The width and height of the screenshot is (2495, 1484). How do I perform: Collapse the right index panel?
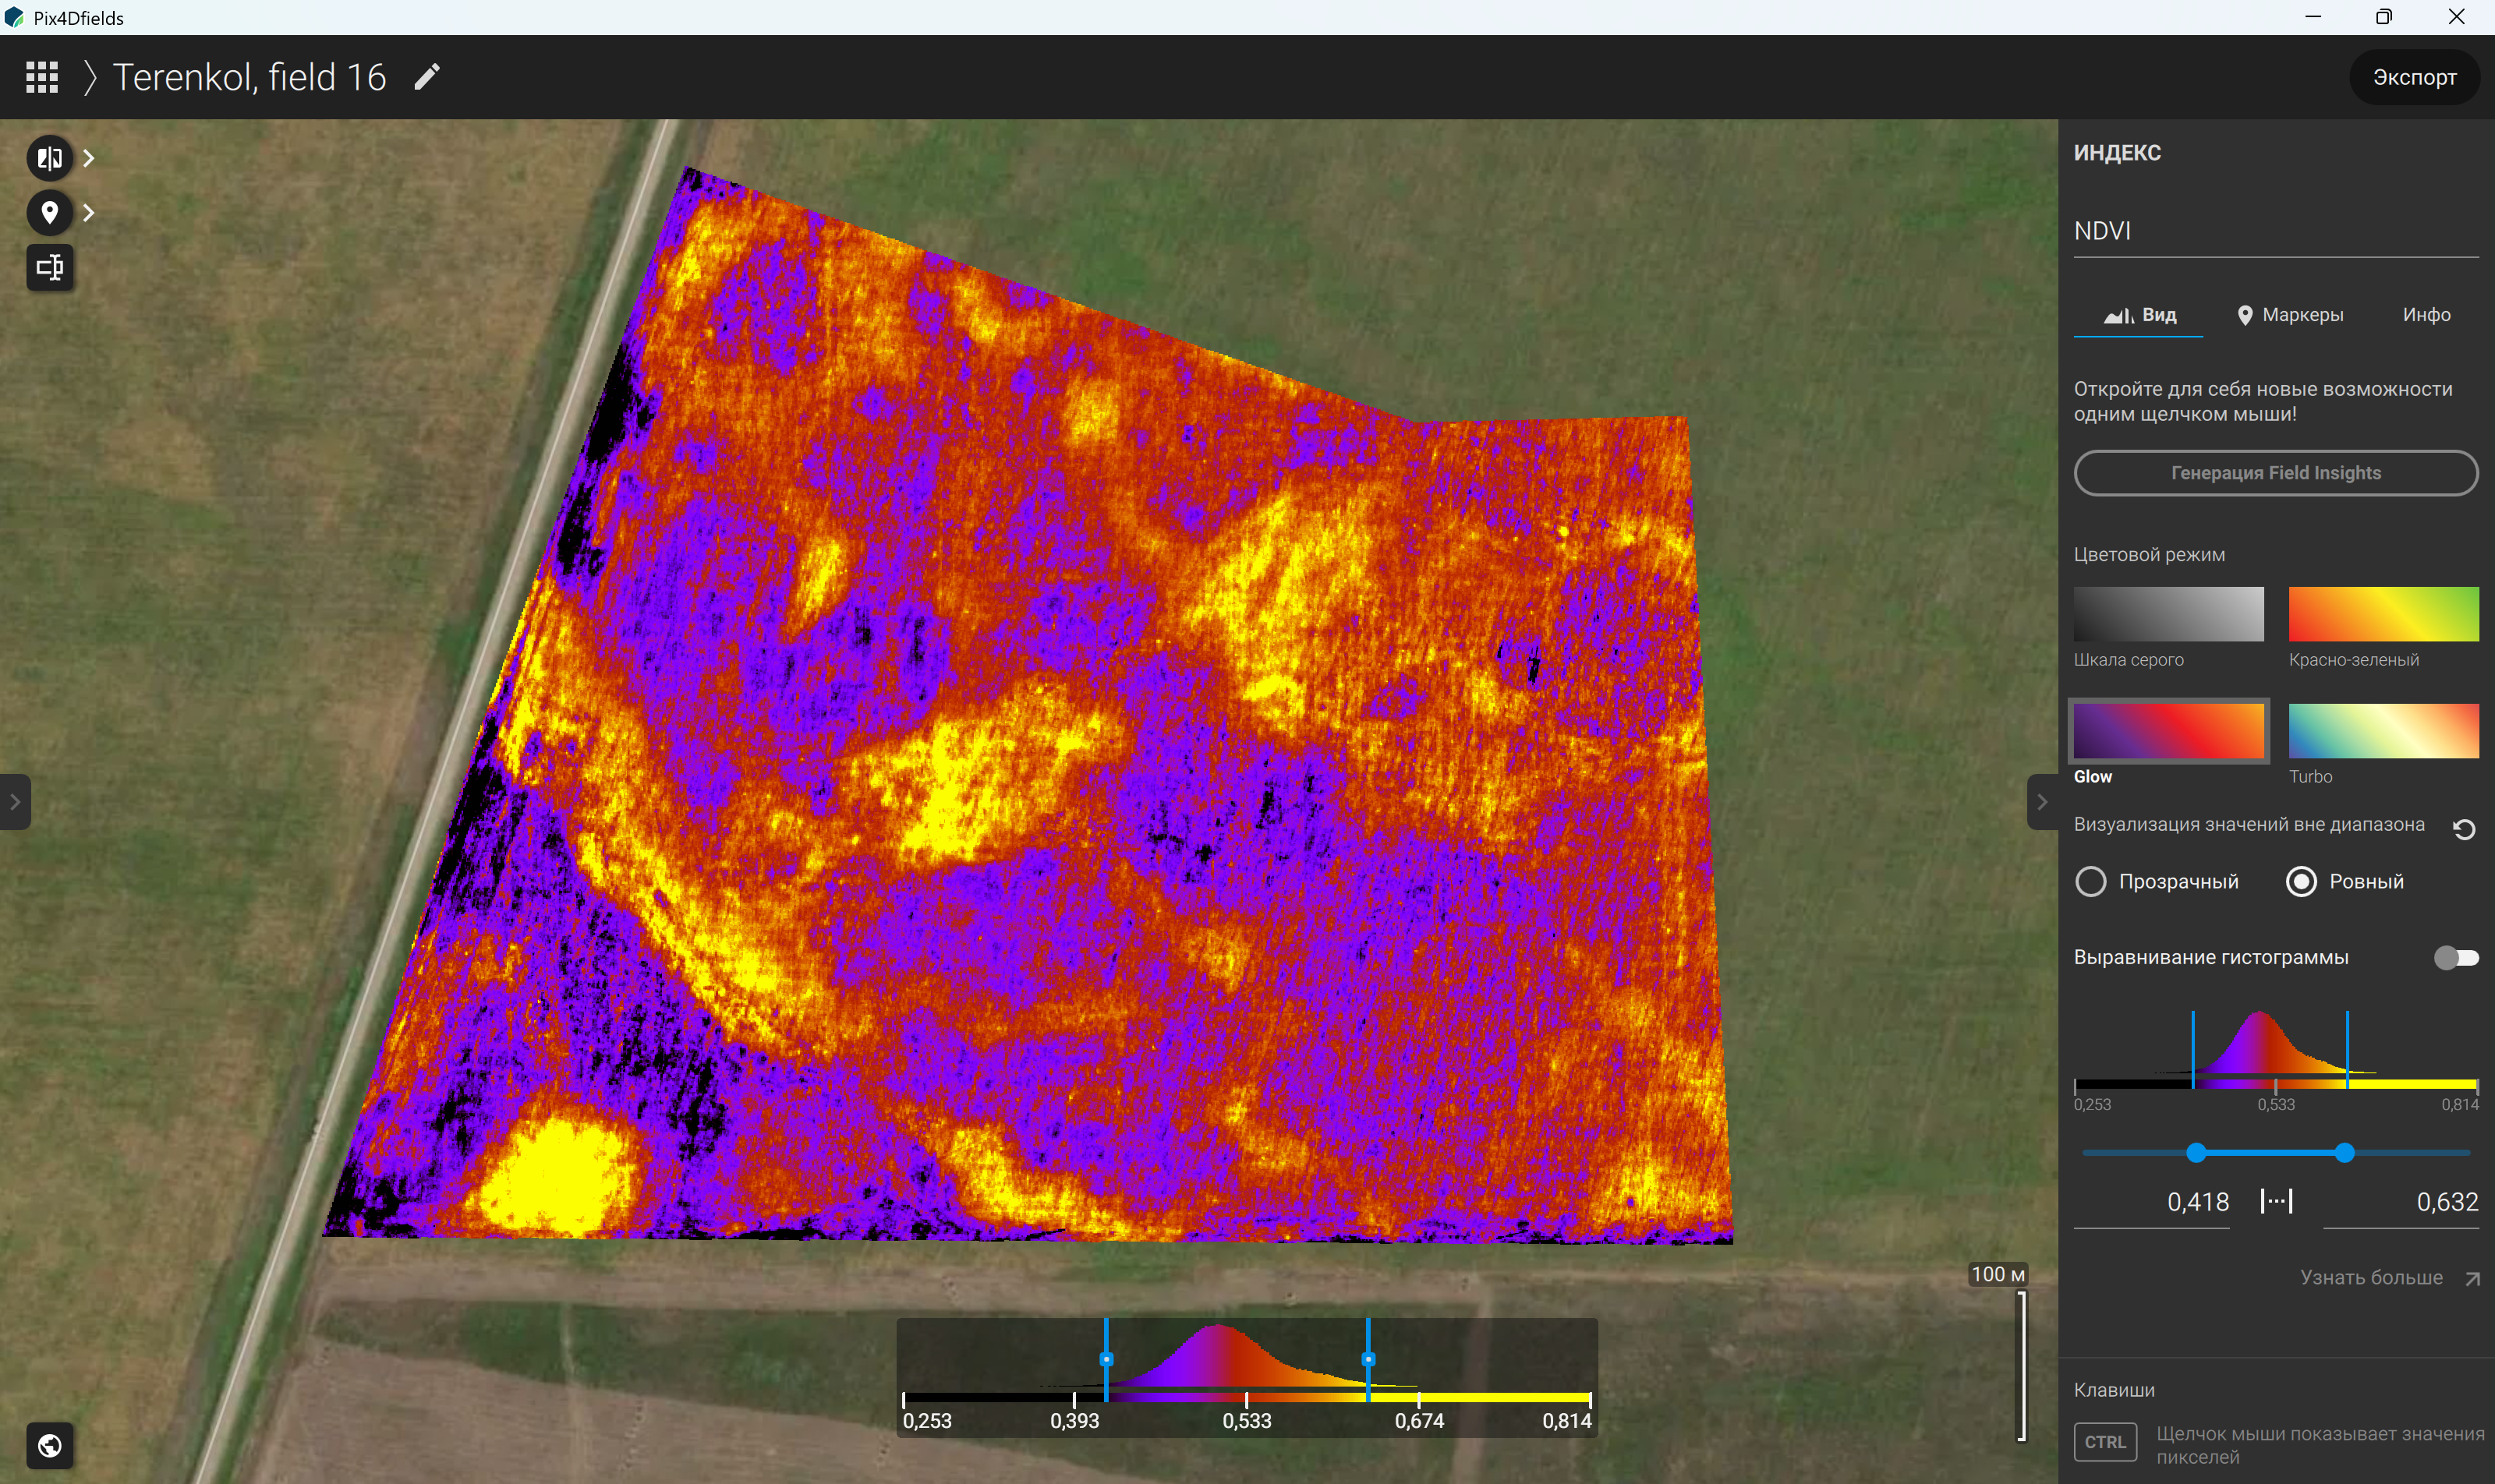2042,802
